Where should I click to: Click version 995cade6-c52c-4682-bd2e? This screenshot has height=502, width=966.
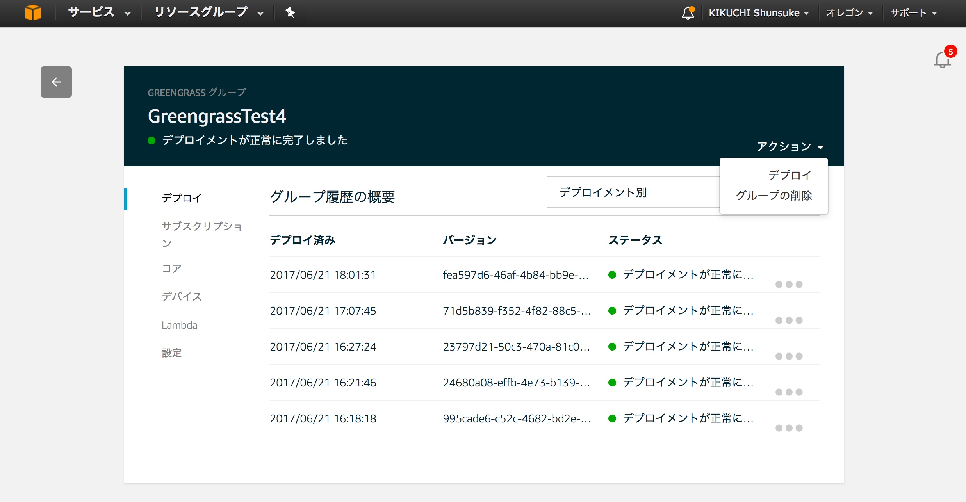pyautogui.click(x=517, y=418)
